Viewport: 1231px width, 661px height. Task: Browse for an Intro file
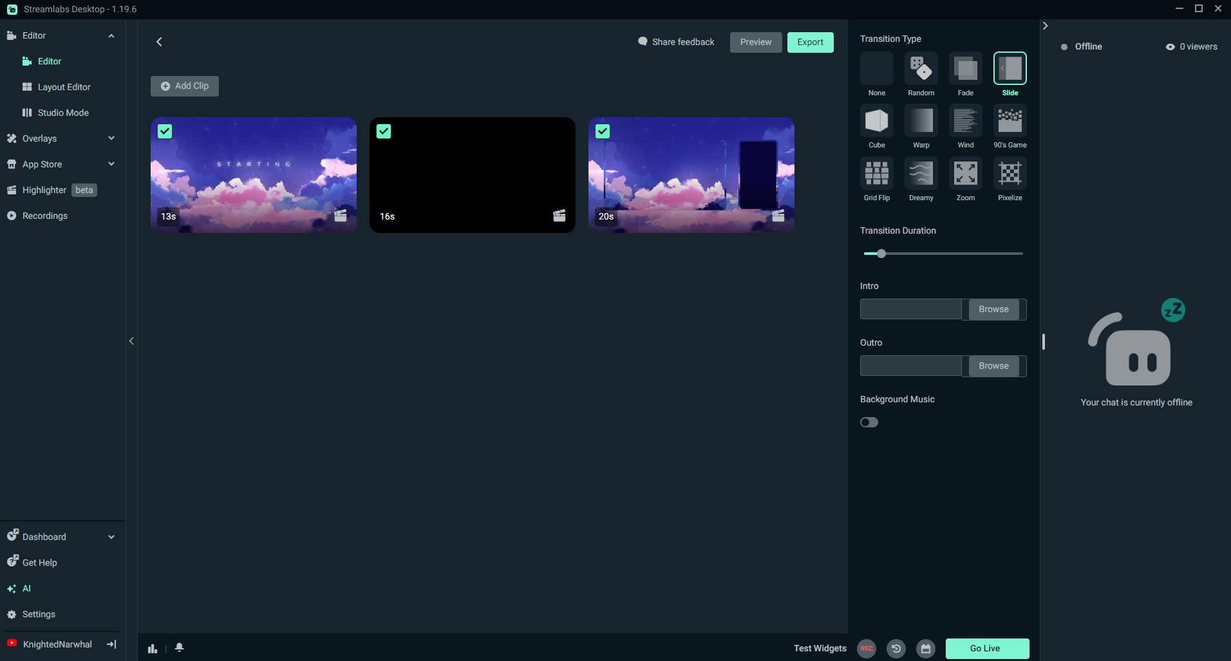click(x=993, y=310)
